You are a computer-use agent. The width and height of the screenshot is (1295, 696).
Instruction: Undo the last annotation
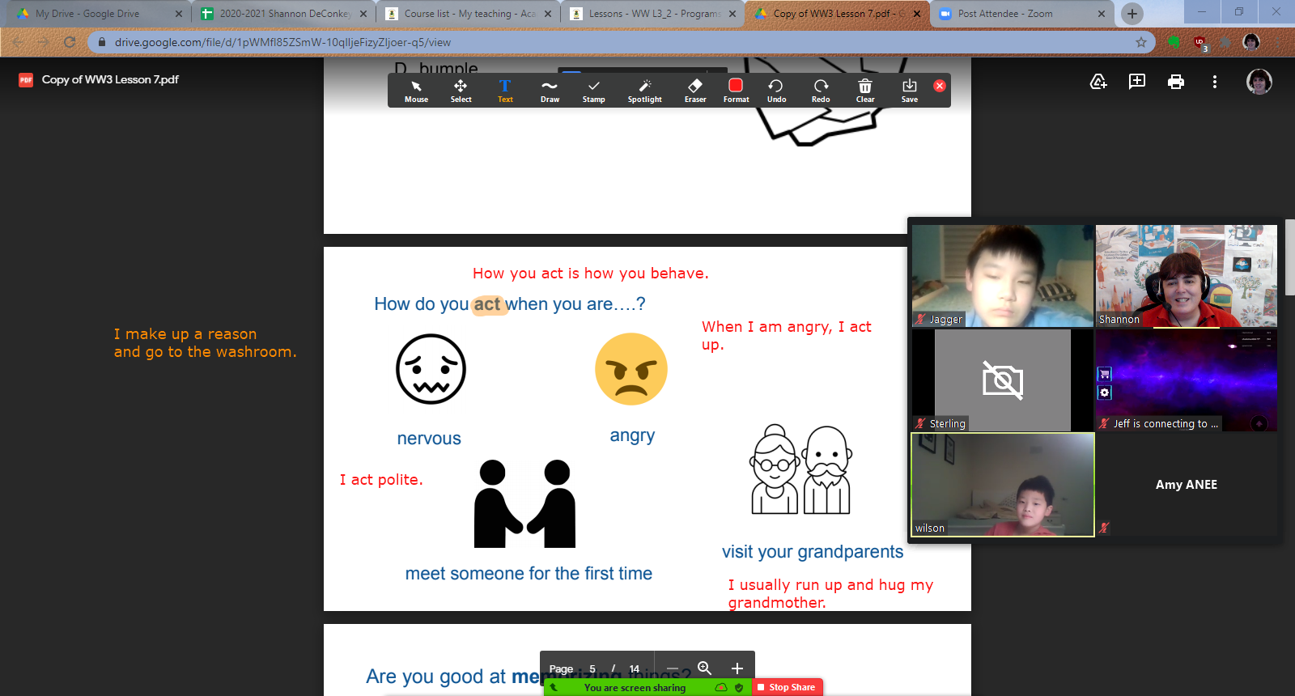click(776, 91)
